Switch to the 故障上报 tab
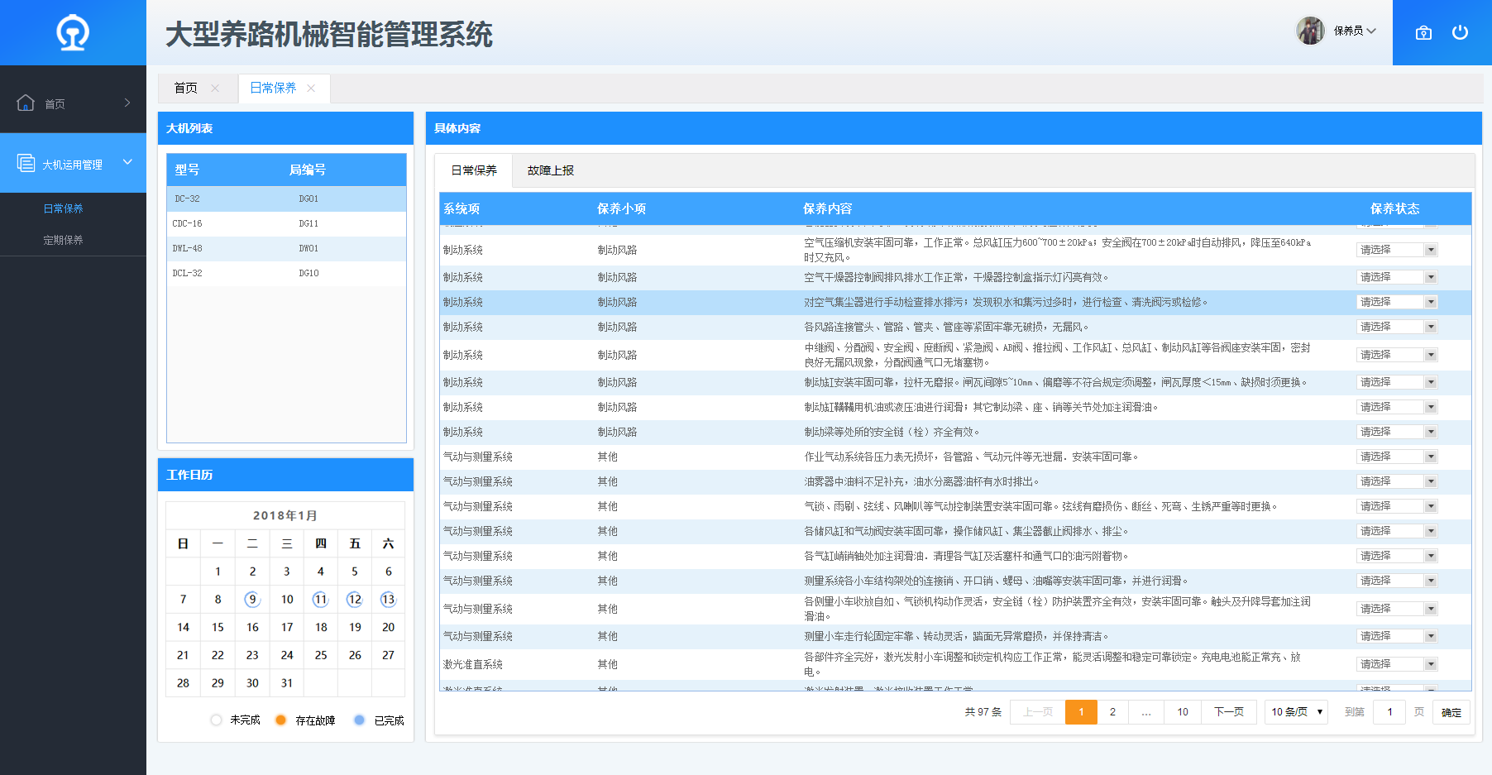 coord(550,170)
